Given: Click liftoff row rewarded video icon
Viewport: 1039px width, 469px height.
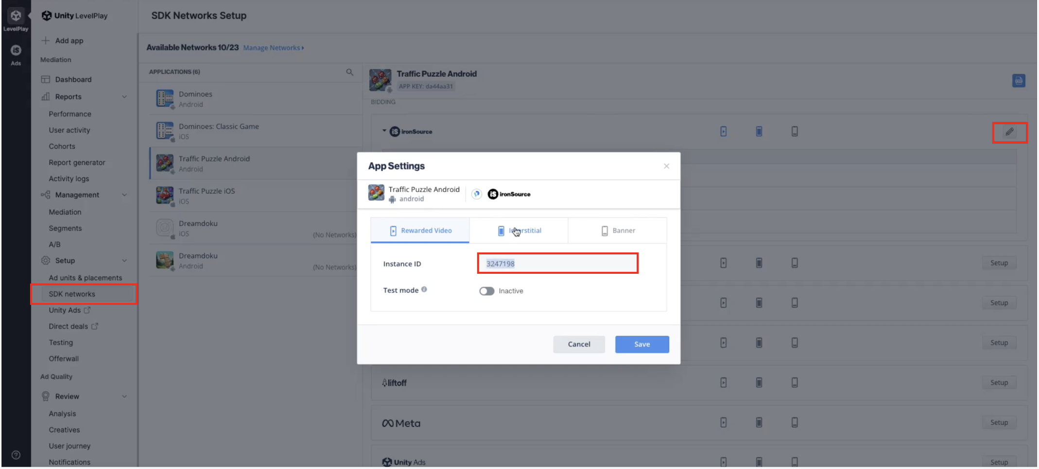Looking at the screenshot, I should click(x=723, y=383).
